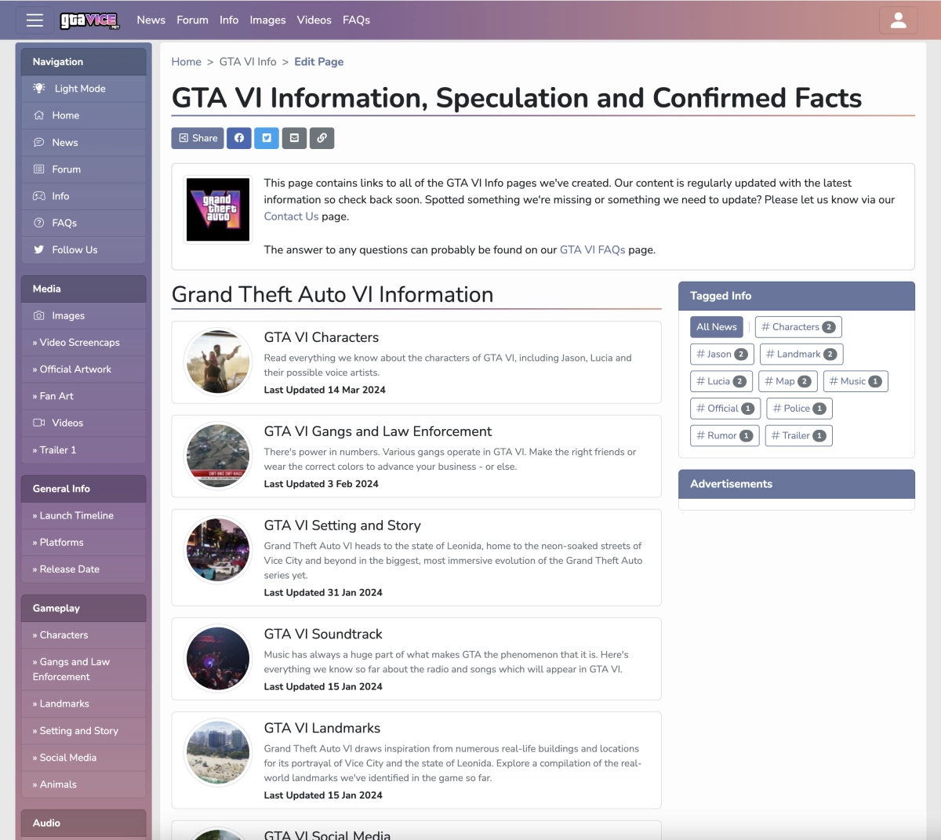Open Official Artwork sidebar link
Image resolution: width=941 pixels, height=840 pixels.
pos(83,369)
